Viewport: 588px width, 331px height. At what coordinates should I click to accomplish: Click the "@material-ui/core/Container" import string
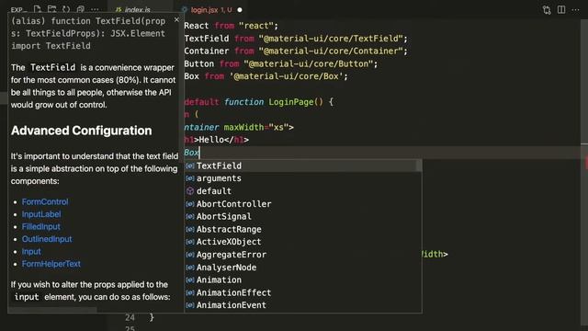pos(331,51)
